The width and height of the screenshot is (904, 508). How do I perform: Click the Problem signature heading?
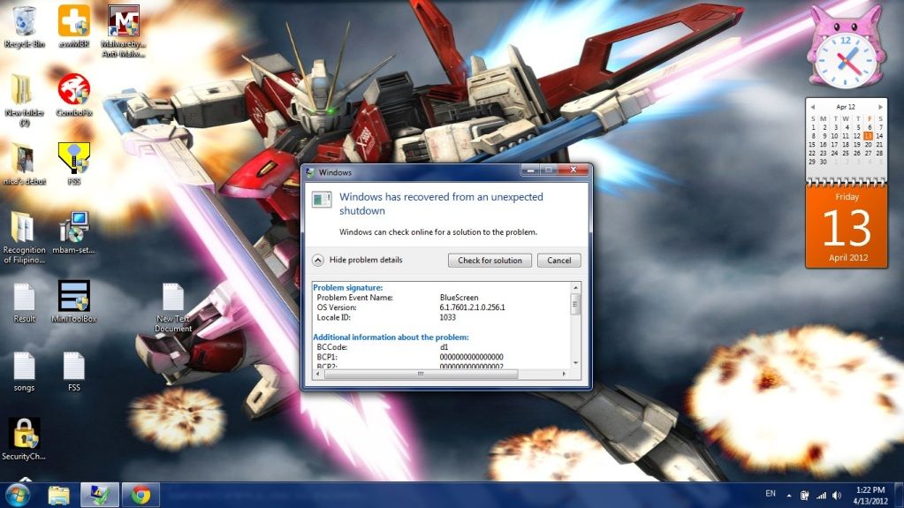347,287
